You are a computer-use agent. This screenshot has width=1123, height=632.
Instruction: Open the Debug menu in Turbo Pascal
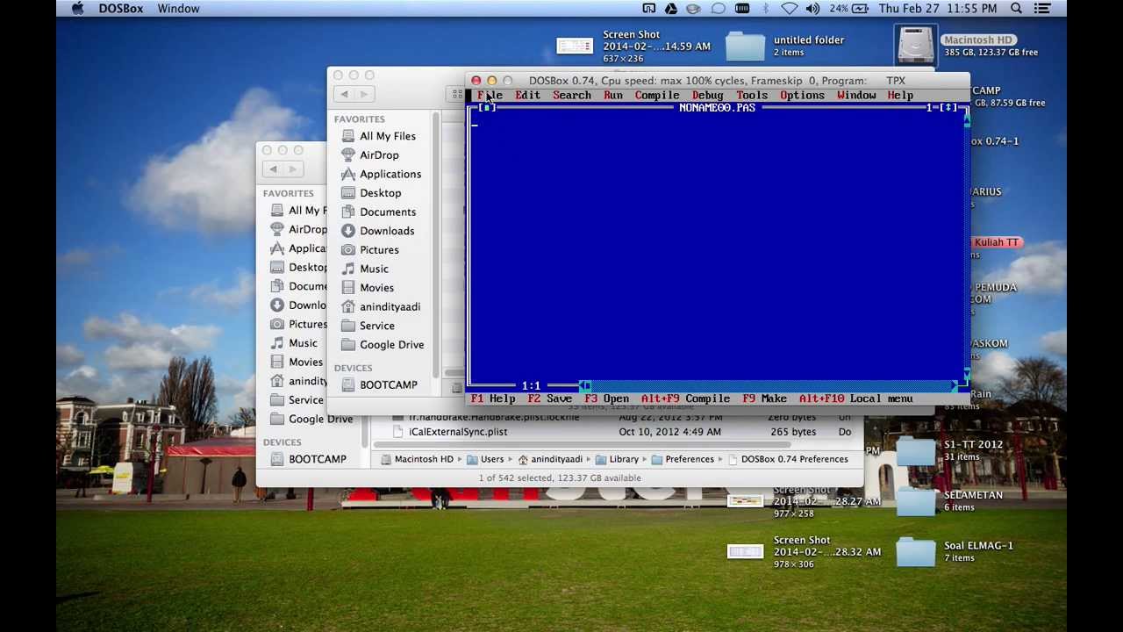pyautogui.click(x=707, y=95)
